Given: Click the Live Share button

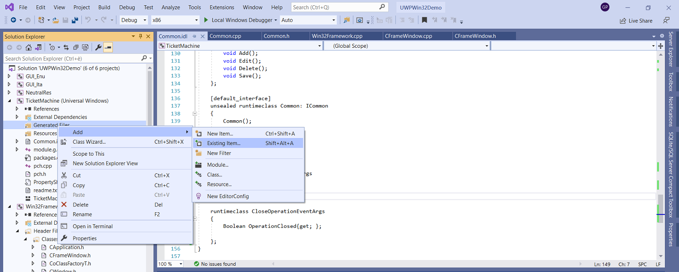Looking at the screenshot, I should point(636,20).
